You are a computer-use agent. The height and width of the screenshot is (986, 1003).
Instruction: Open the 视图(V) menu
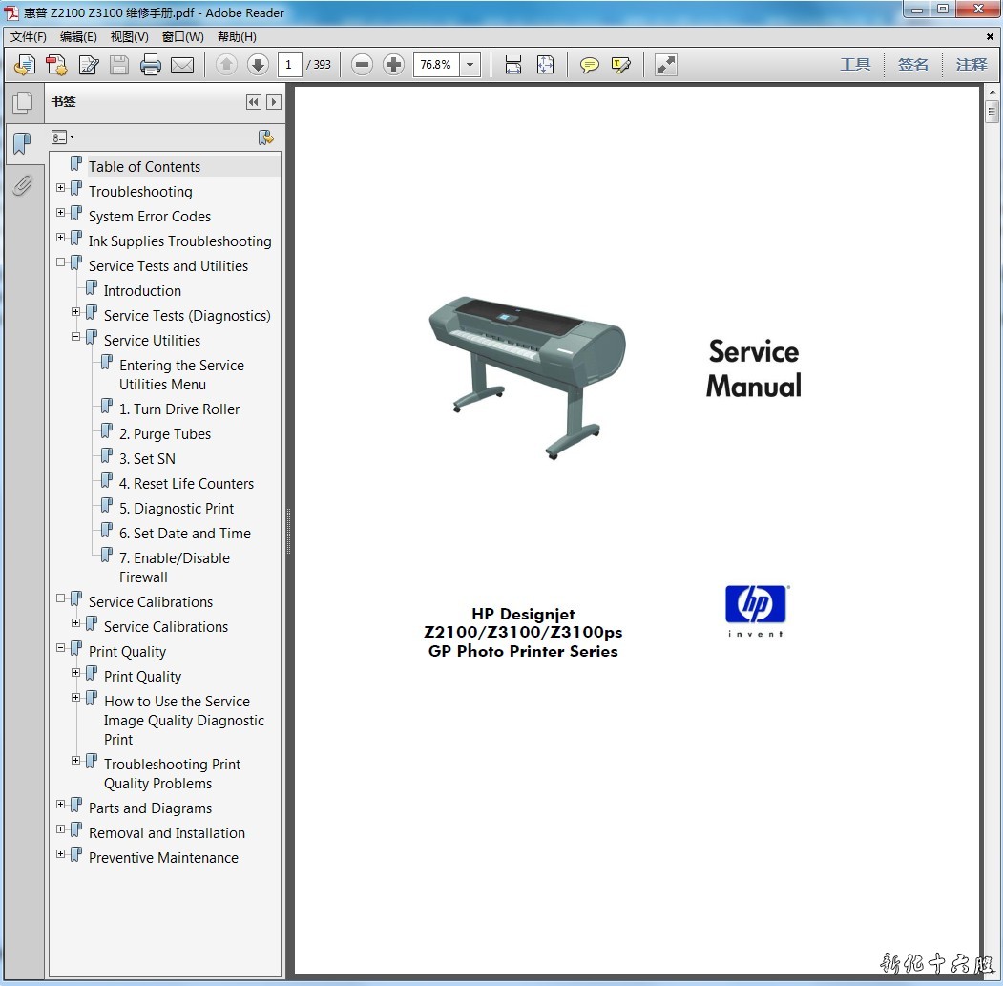[x=129, y=37]
